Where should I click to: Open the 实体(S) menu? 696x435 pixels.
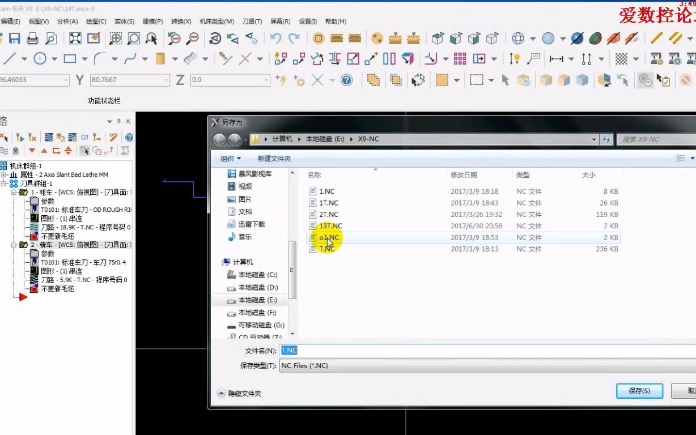(124, 22)
